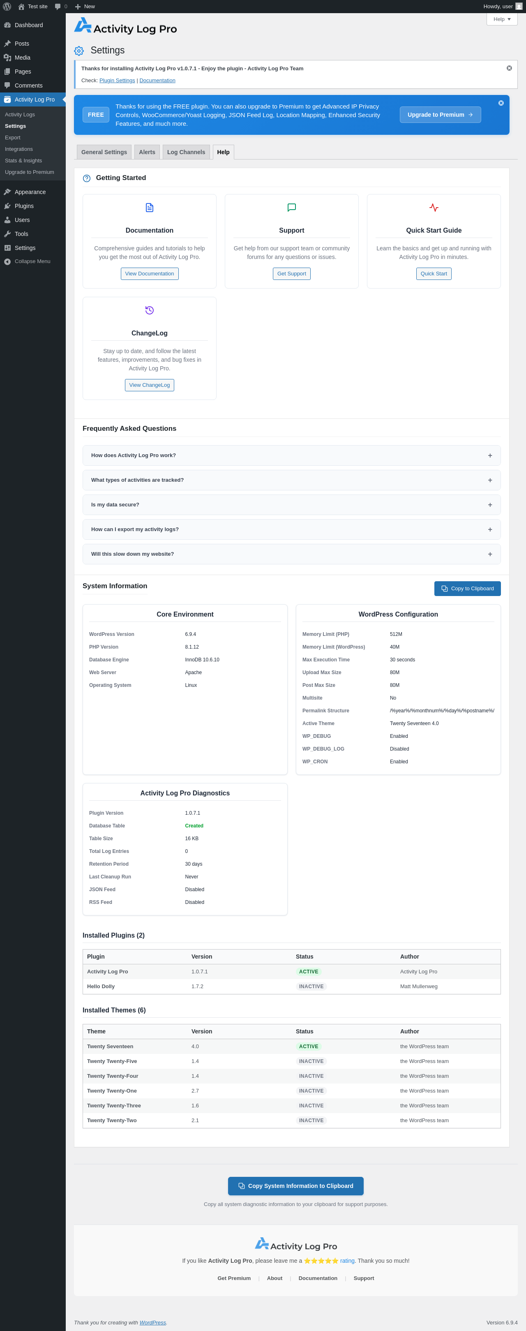This screenshot has width=526, height=1331.
Task: Expand 'Will this slow down my website?' FAQ
Action: point(291,554)
